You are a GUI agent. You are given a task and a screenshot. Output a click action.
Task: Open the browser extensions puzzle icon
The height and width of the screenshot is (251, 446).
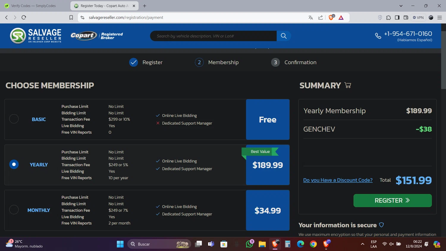(x=388, y=18)
